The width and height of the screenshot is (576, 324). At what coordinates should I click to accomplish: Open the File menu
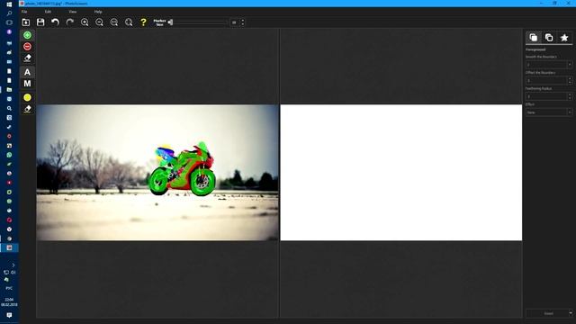(24, 12)
